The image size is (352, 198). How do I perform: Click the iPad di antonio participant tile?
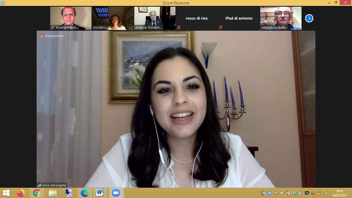pyautogui.click(x=239, y=18)
